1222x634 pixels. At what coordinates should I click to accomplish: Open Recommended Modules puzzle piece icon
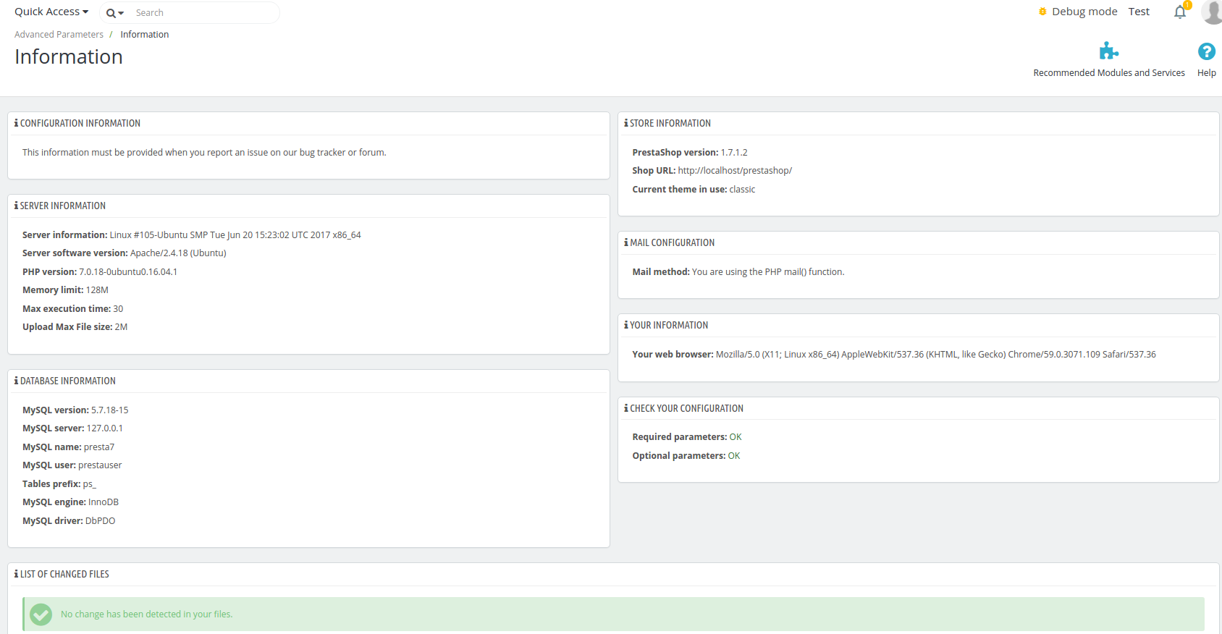tap(1109, 51)
